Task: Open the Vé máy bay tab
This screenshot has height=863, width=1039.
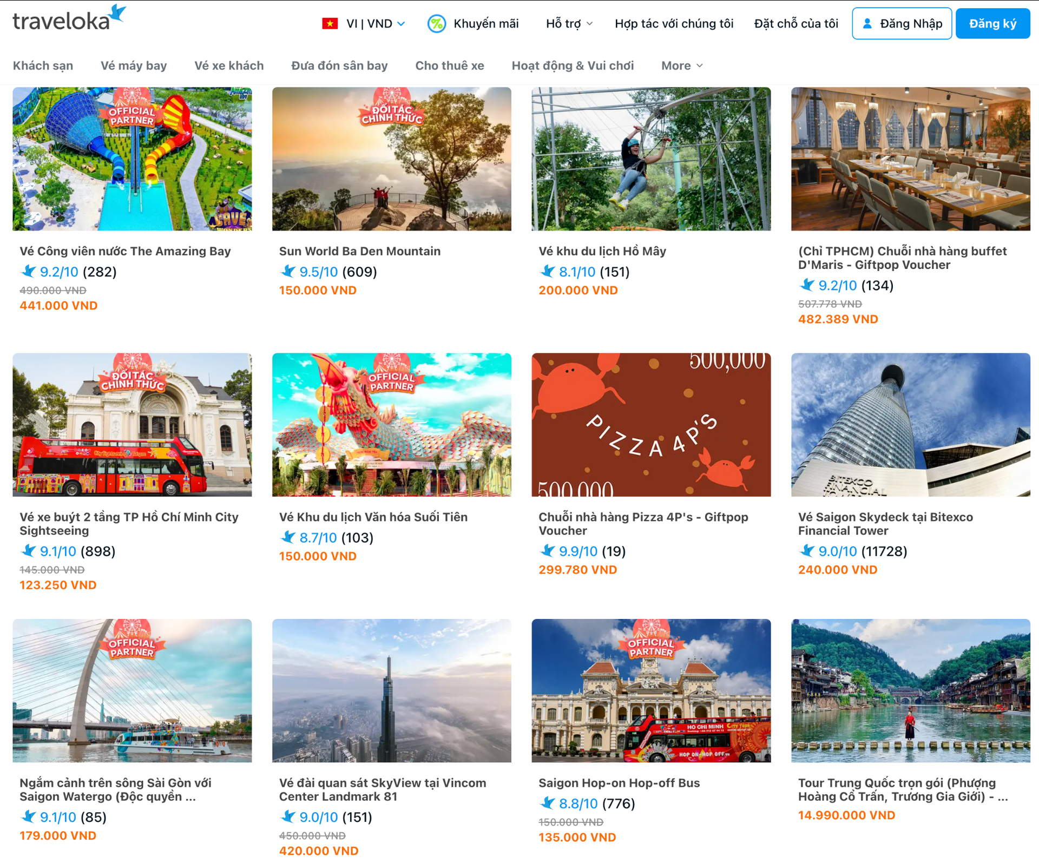Action: click(134, 65)
